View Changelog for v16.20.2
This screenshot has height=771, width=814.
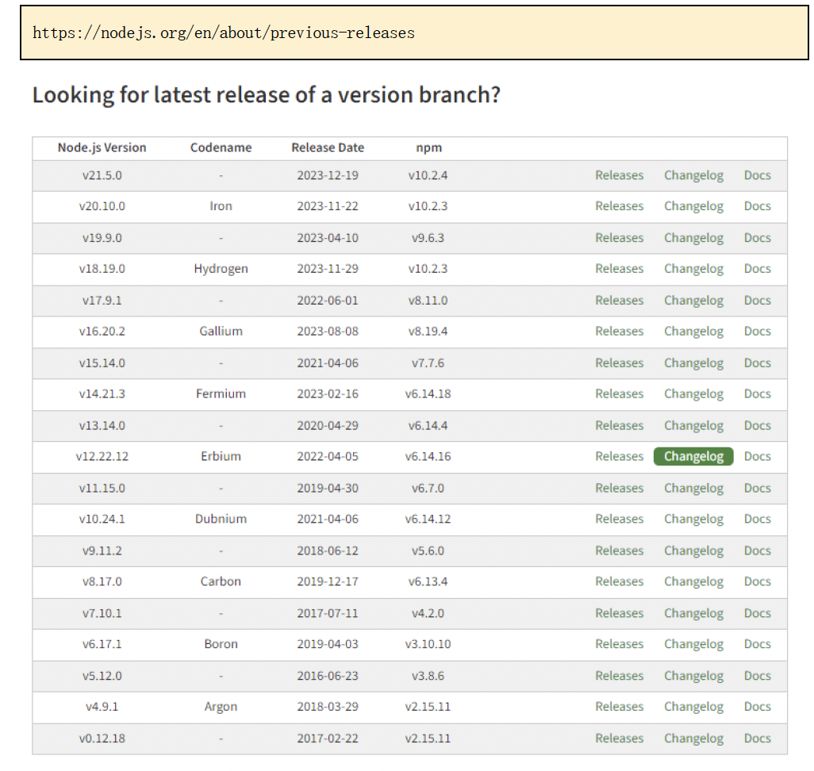[x=693, y=332]
